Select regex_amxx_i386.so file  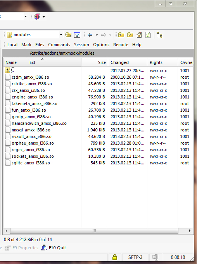click(x=31, y=150)
